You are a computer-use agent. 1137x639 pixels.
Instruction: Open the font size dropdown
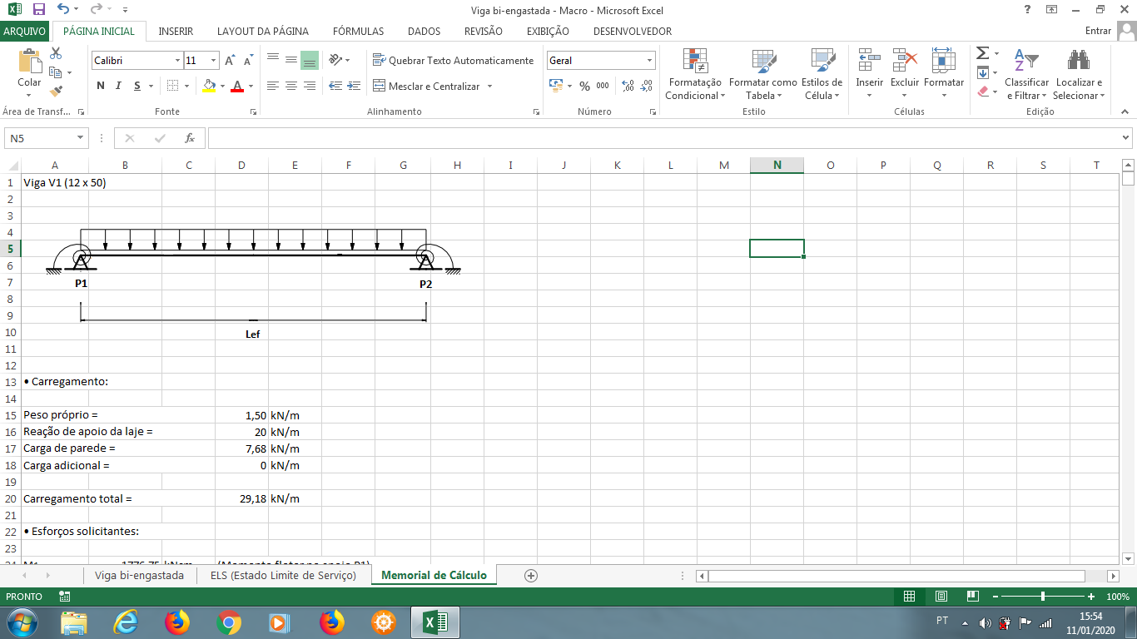click(x=214, y=61)
